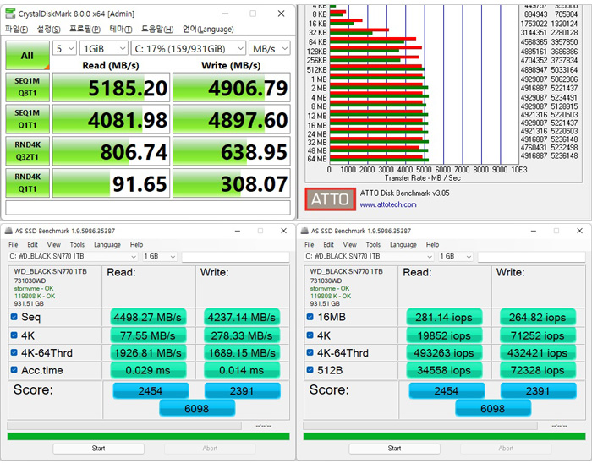Viewport: 592px width, 463px height.
Task: Click the right AS SSD Benchmark title bar icon
Action: [x=304, y=231]
